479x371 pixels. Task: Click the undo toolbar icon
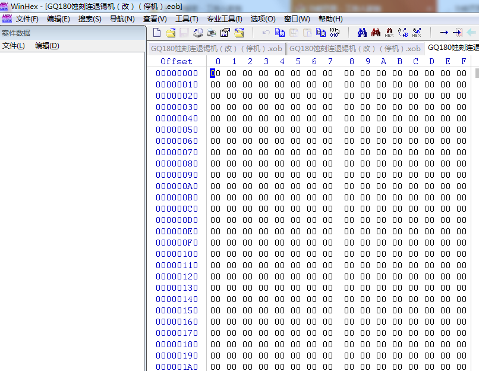tap(266, 33)
